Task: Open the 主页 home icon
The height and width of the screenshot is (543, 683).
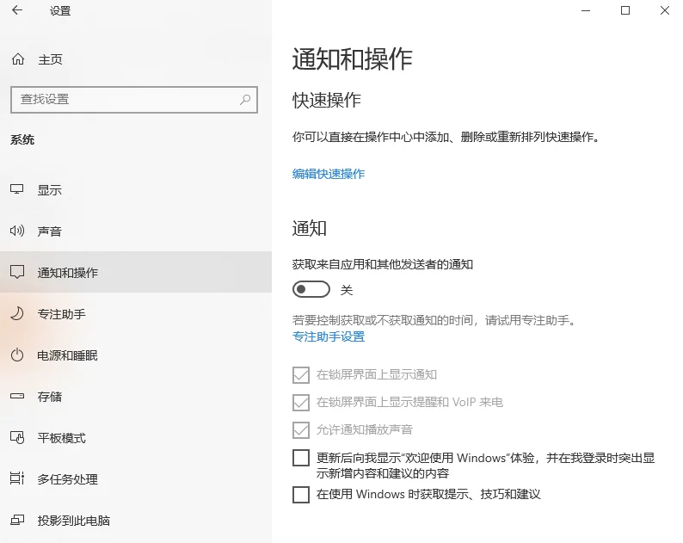Action: click(18, 59)
